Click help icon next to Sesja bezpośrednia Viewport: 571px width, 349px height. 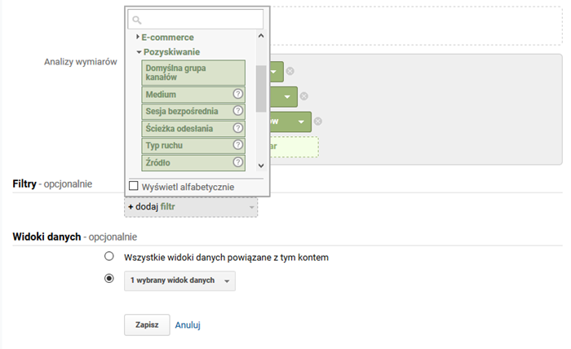pyautogui.click(x=238, y=111)
